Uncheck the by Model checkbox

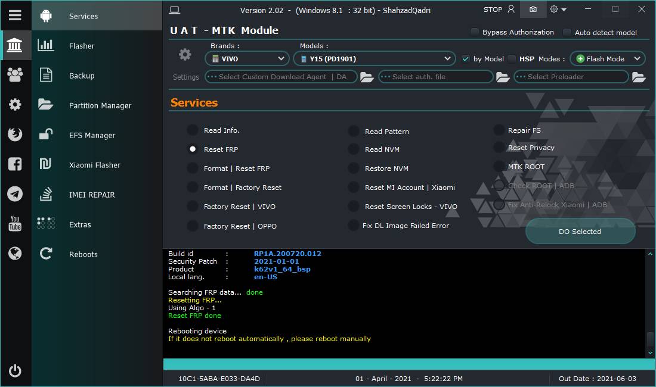pyautogui.click(x=465, y=59)
